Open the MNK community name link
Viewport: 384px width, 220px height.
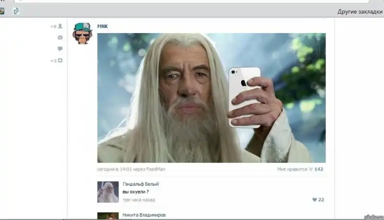(103, 26)
